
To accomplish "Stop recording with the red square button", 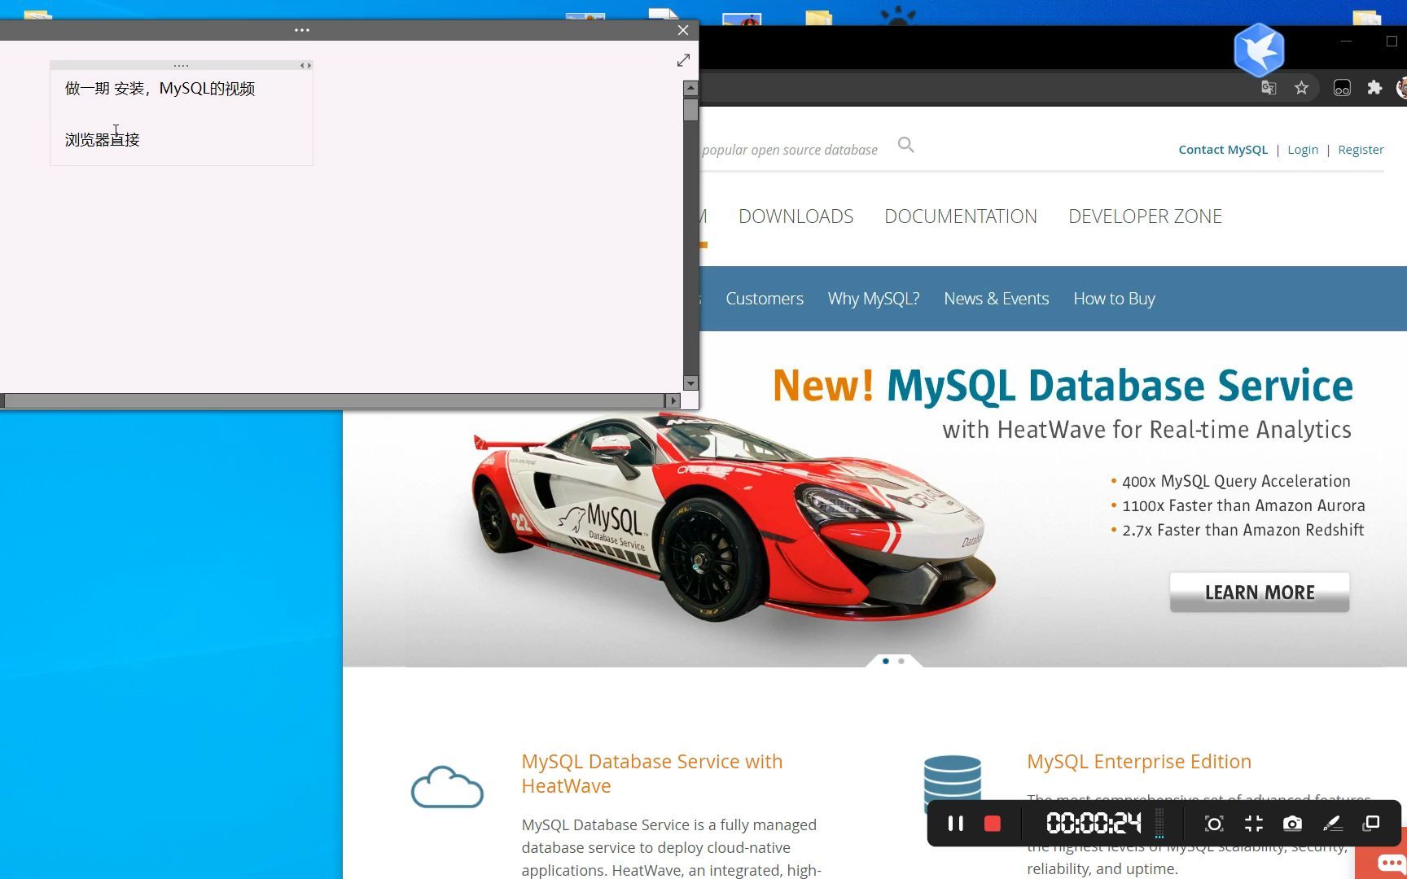I will coord(992,824).
